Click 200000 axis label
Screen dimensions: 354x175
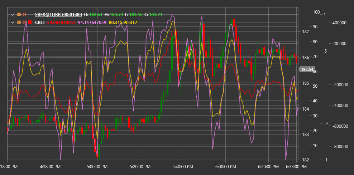point(340,44)
